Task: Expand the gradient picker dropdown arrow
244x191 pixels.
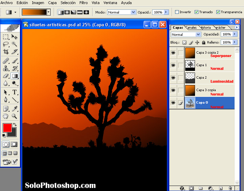Action: tap(49, 12)
